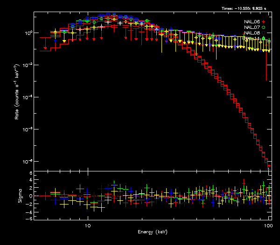The width and height of the screenshot is (280, 245).
Task: Click the 10^-2 tick label on the rate axis
Action: click(27, 65)
